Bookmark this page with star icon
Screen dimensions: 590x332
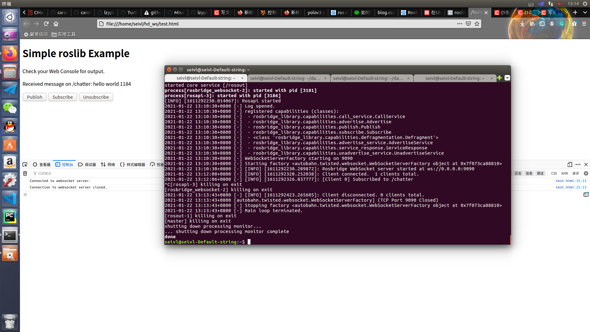pyautogui.click(x=477, y=24)
